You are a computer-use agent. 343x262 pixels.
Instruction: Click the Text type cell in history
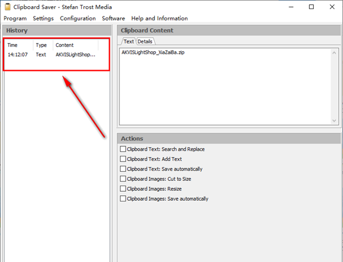[x=41, y=55]
